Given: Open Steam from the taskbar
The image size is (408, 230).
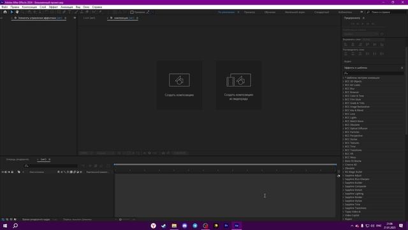Looking at the screenshot, I should [164, 226].
